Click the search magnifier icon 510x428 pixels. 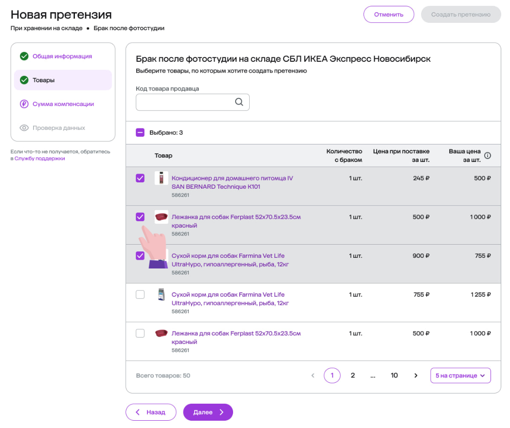click(239, 102)
